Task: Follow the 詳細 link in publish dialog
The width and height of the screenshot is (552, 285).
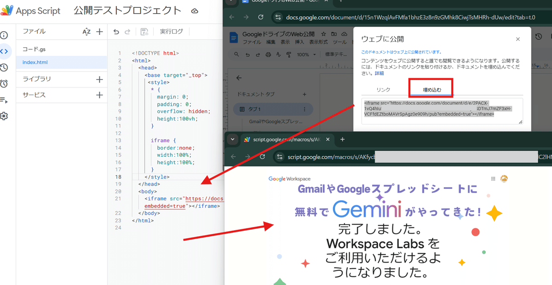Action: pyautogui.click(x=379, y=73)
